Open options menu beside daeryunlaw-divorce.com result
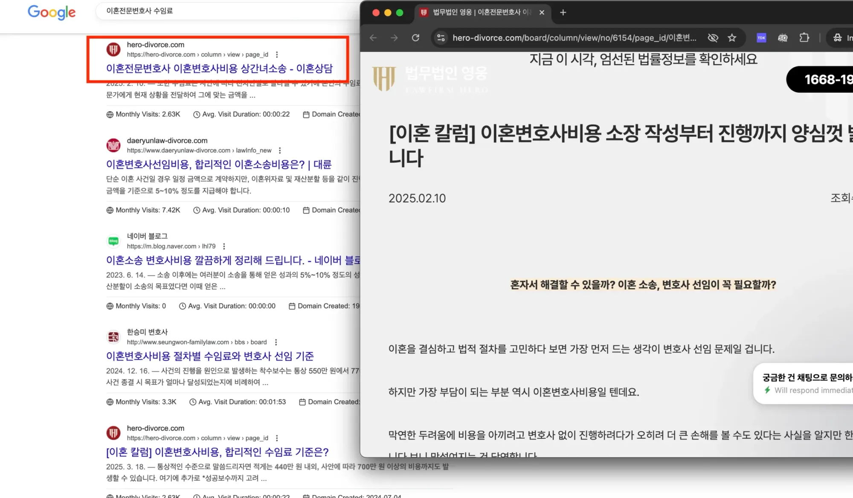 (x=280, y=151)
